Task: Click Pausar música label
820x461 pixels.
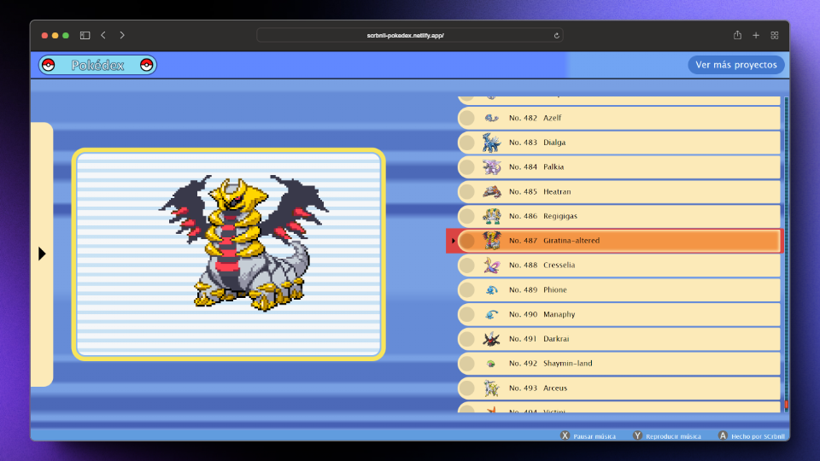Action: coord(594,436)
